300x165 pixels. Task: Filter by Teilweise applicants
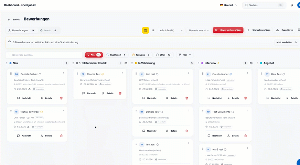[141, 55]
